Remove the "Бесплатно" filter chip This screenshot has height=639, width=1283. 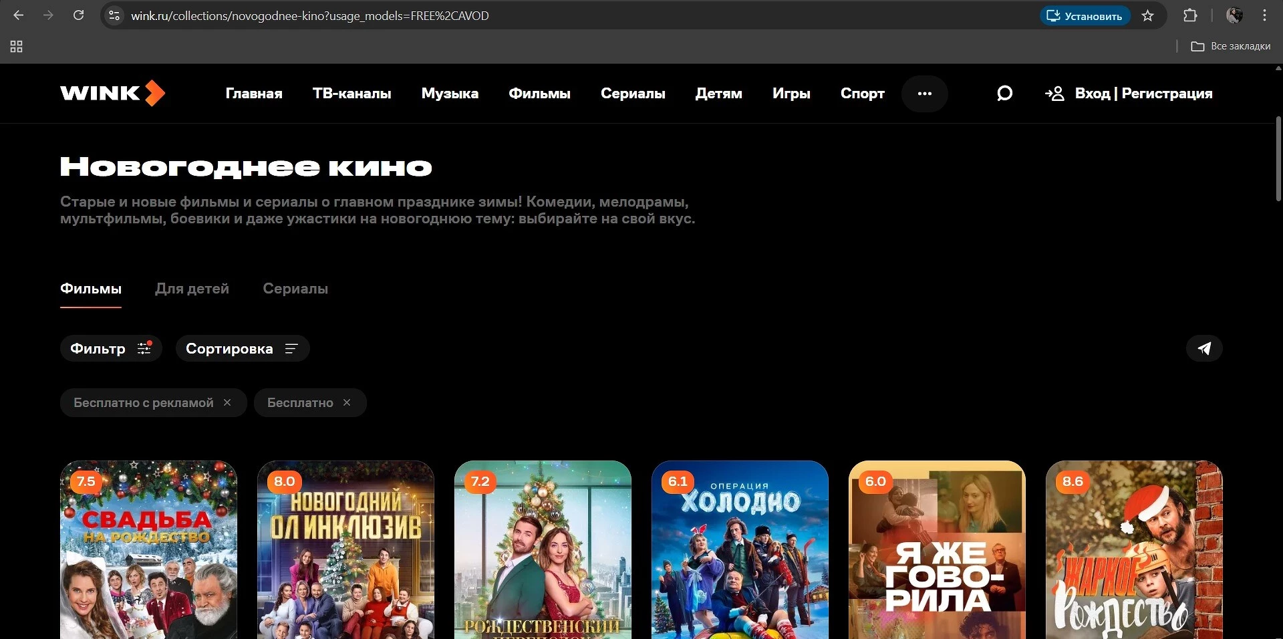(x=347, y=402)
